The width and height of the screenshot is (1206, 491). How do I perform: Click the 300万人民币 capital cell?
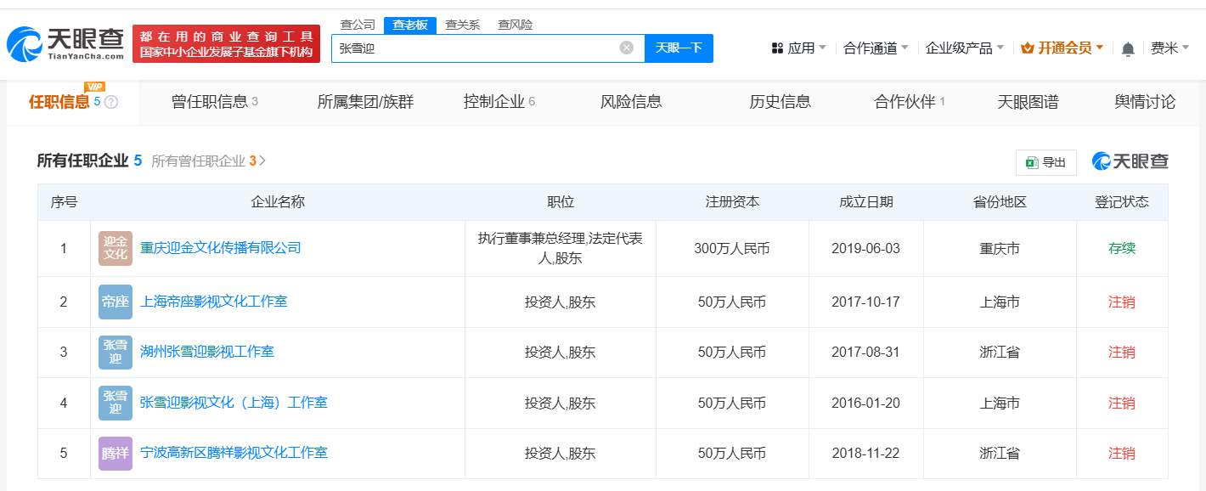(x=732, y=248)
